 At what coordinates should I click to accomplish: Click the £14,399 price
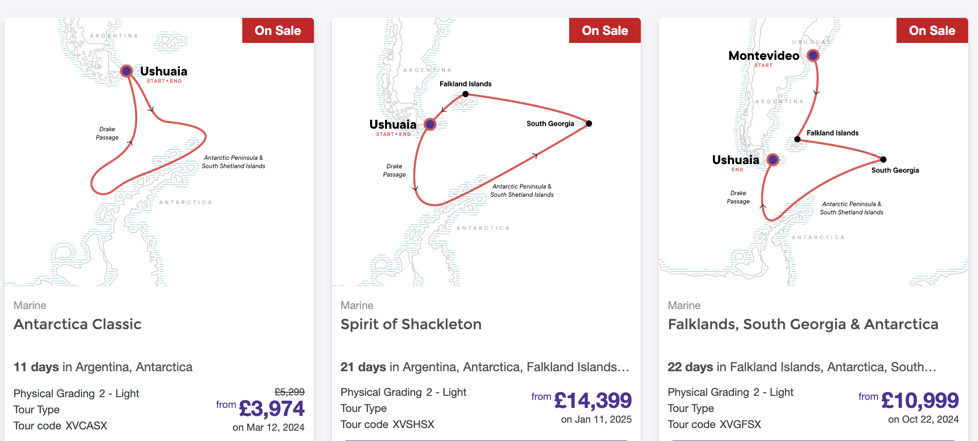pyautogui.click(x=593, y=400)
